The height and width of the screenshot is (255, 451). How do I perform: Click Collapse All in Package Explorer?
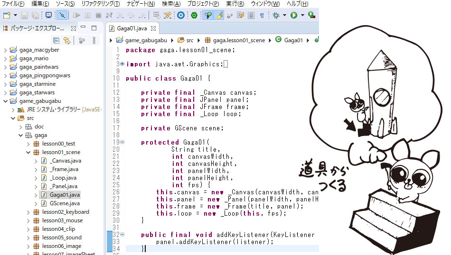point(56,40)
